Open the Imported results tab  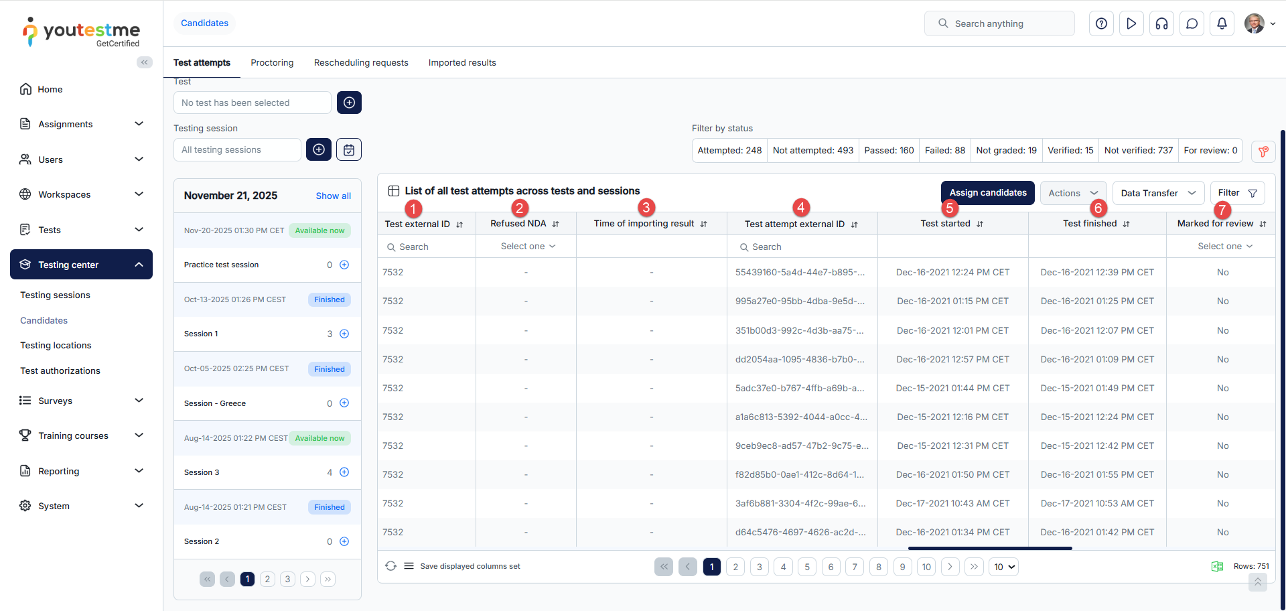coord(462,63)
